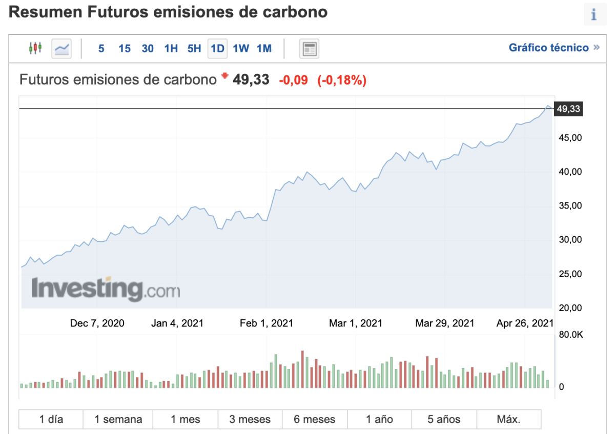Click the red down arrow price indicator
This screenshot has width=615, height=434.
(224, 76)
